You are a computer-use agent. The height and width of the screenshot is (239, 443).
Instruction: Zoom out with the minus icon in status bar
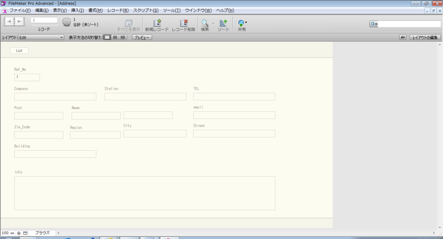[12, 233]
